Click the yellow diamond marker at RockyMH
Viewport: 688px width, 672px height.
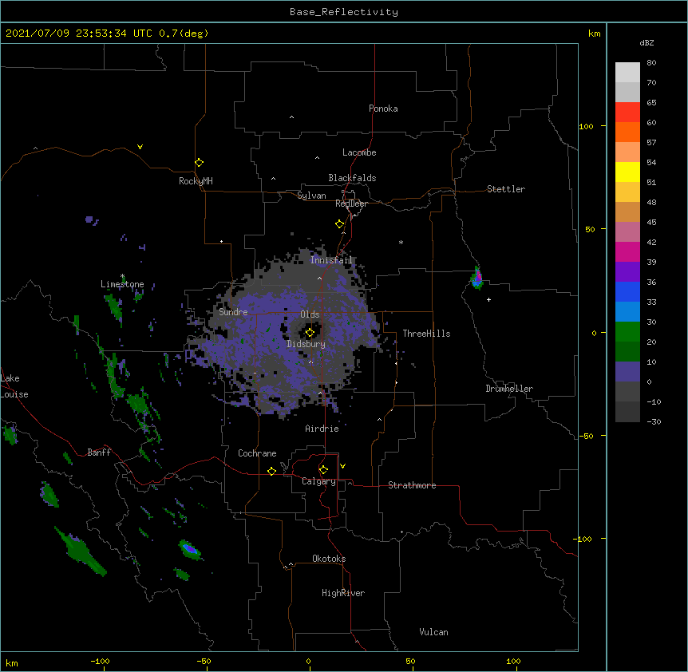click(200, 163)
